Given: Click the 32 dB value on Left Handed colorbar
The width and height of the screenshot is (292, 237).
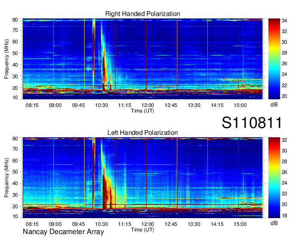Looking at the screenshot, I should (284, 140).
